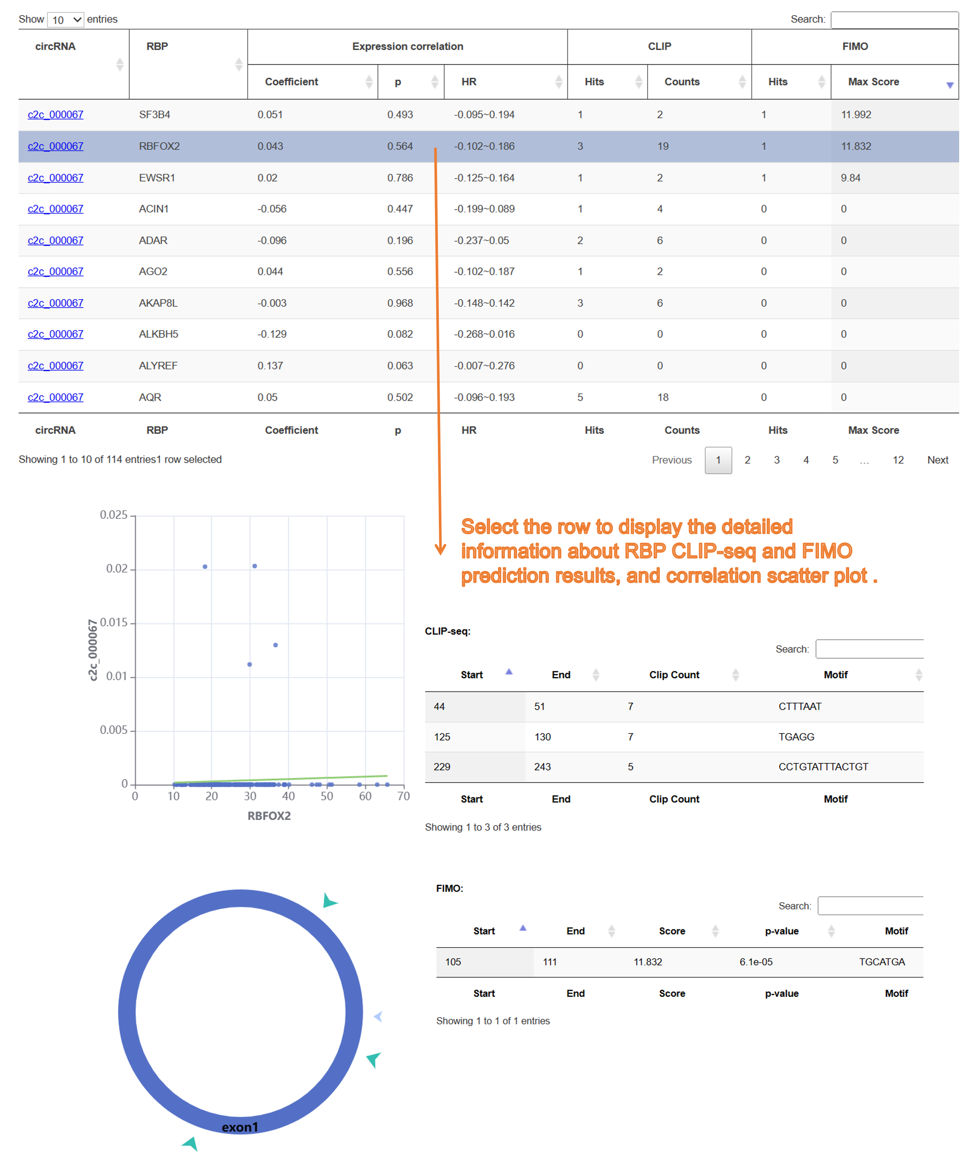
Task: Sort CLIP-seq table by Motif arrows
Action: tap(919, 675)
